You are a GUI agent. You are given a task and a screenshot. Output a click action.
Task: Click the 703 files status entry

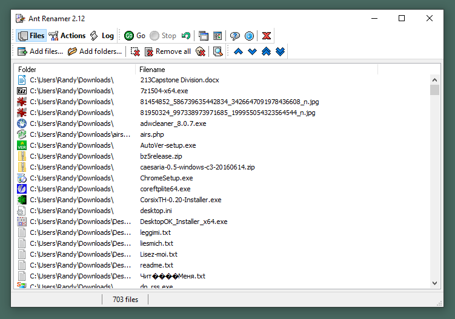point(125,299)
